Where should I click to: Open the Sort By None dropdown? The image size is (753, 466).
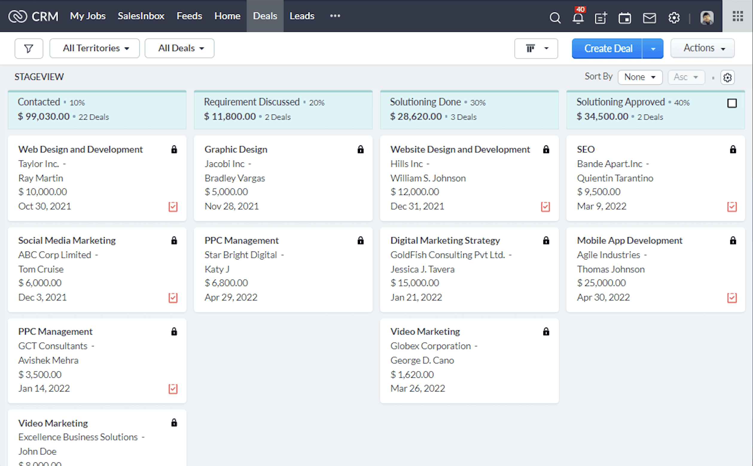(x=640, y=77)
